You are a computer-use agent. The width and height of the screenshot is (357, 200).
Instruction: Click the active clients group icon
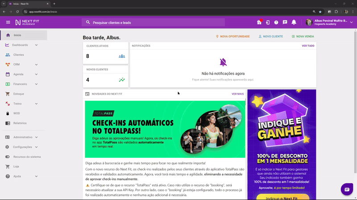point(122,56)
